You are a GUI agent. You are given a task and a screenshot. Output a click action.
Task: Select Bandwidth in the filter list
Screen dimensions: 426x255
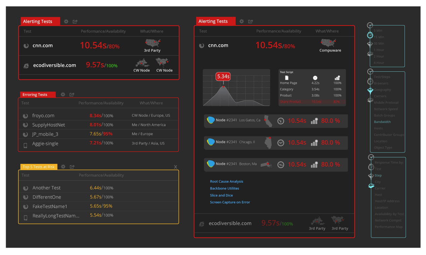[382, 122]
